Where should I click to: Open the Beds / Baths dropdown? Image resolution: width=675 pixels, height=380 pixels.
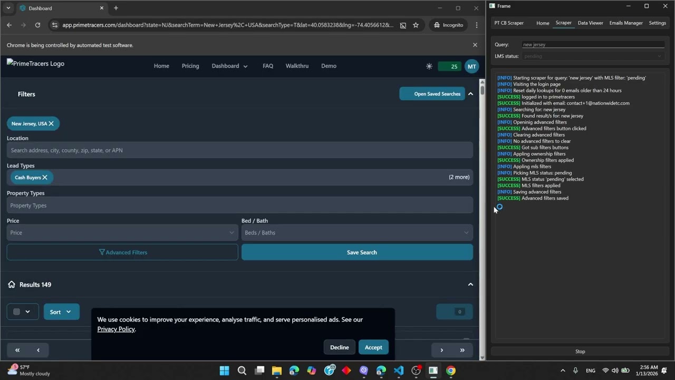pos(357,233)
